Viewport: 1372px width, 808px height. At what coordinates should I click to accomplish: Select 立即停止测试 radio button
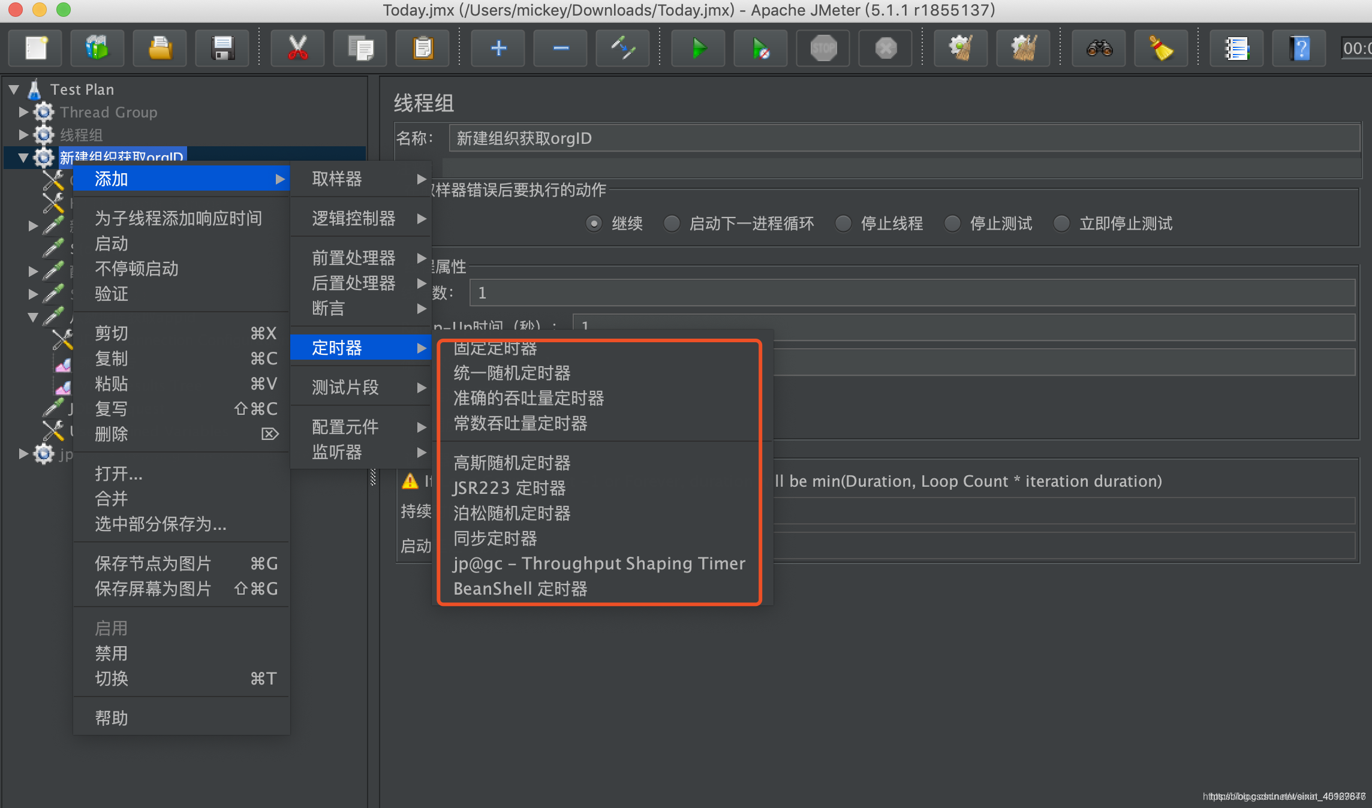pos(1061,224)
